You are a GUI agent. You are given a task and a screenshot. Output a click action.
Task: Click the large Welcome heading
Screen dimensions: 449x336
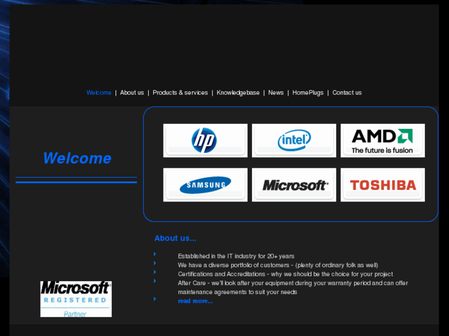point(77,158)
